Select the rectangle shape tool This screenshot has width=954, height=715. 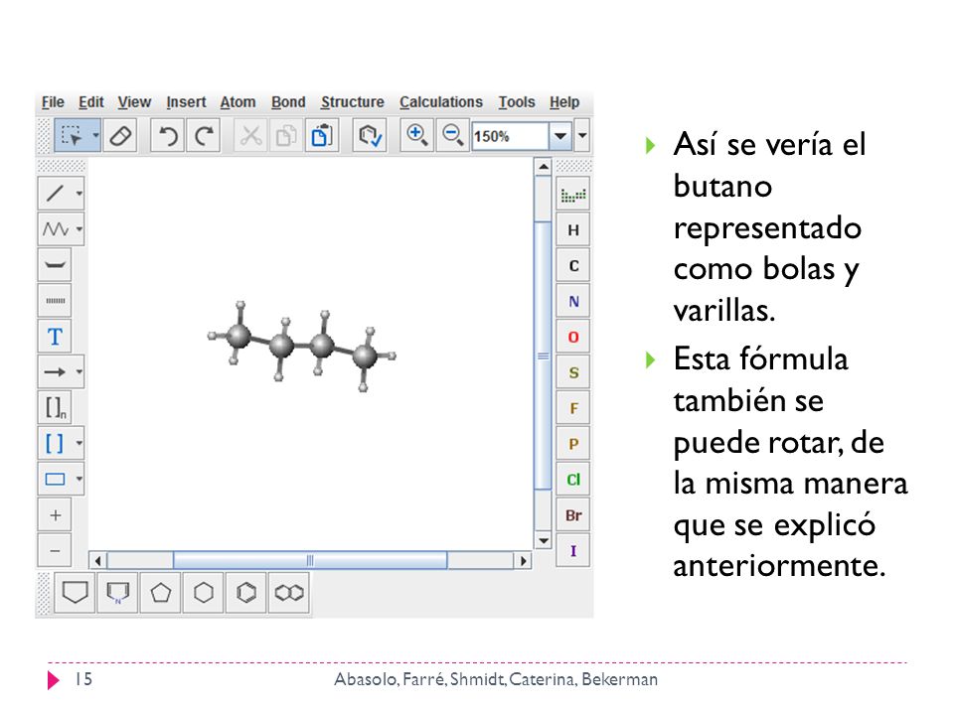point(56,479)
